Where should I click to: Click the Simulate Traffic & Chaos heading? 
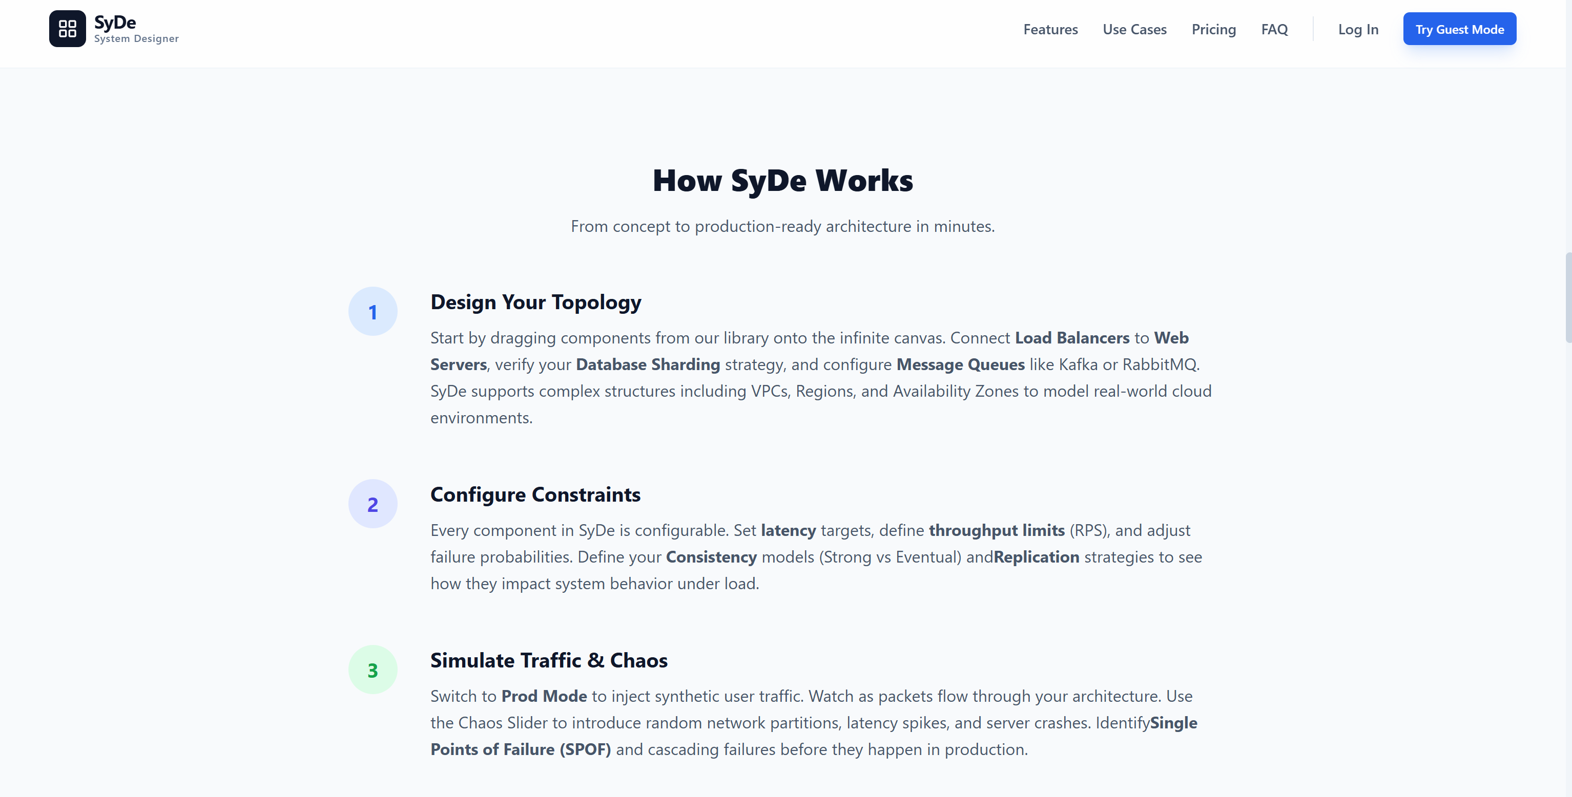click(x=549, y=660)
